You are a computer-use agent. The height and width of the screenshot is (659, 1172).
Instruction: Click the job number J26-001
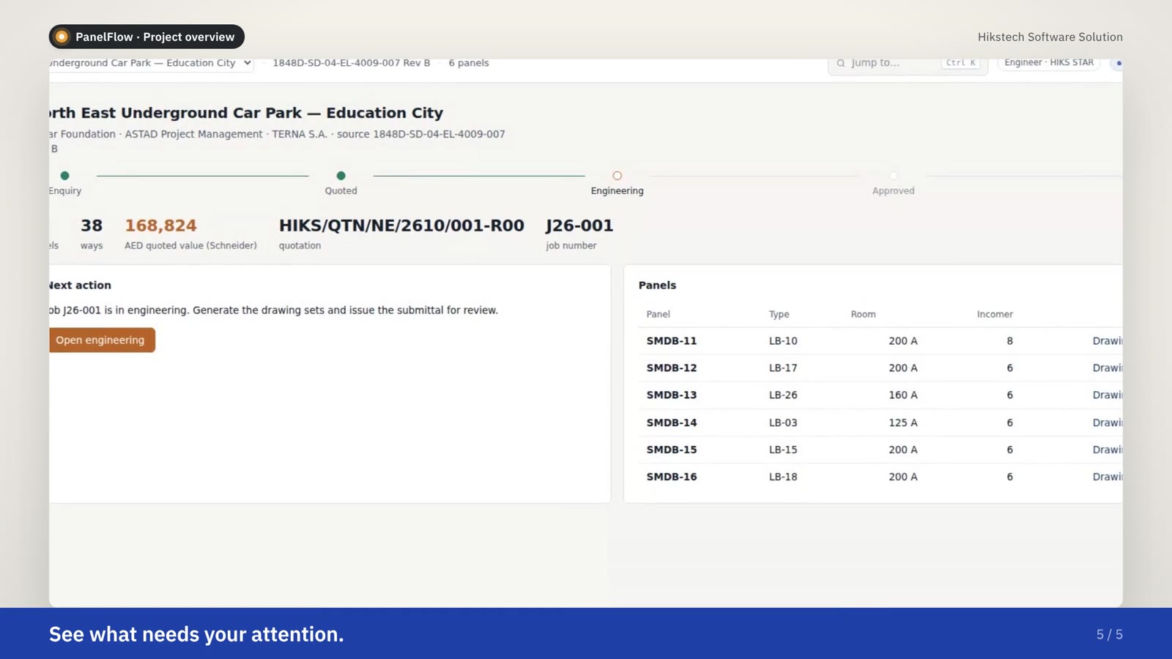pyautogui.click(x=579, y=226)
